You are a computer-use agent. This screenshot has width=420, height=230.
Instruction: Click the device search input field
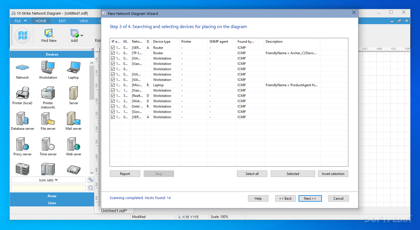tap(48, 188)
